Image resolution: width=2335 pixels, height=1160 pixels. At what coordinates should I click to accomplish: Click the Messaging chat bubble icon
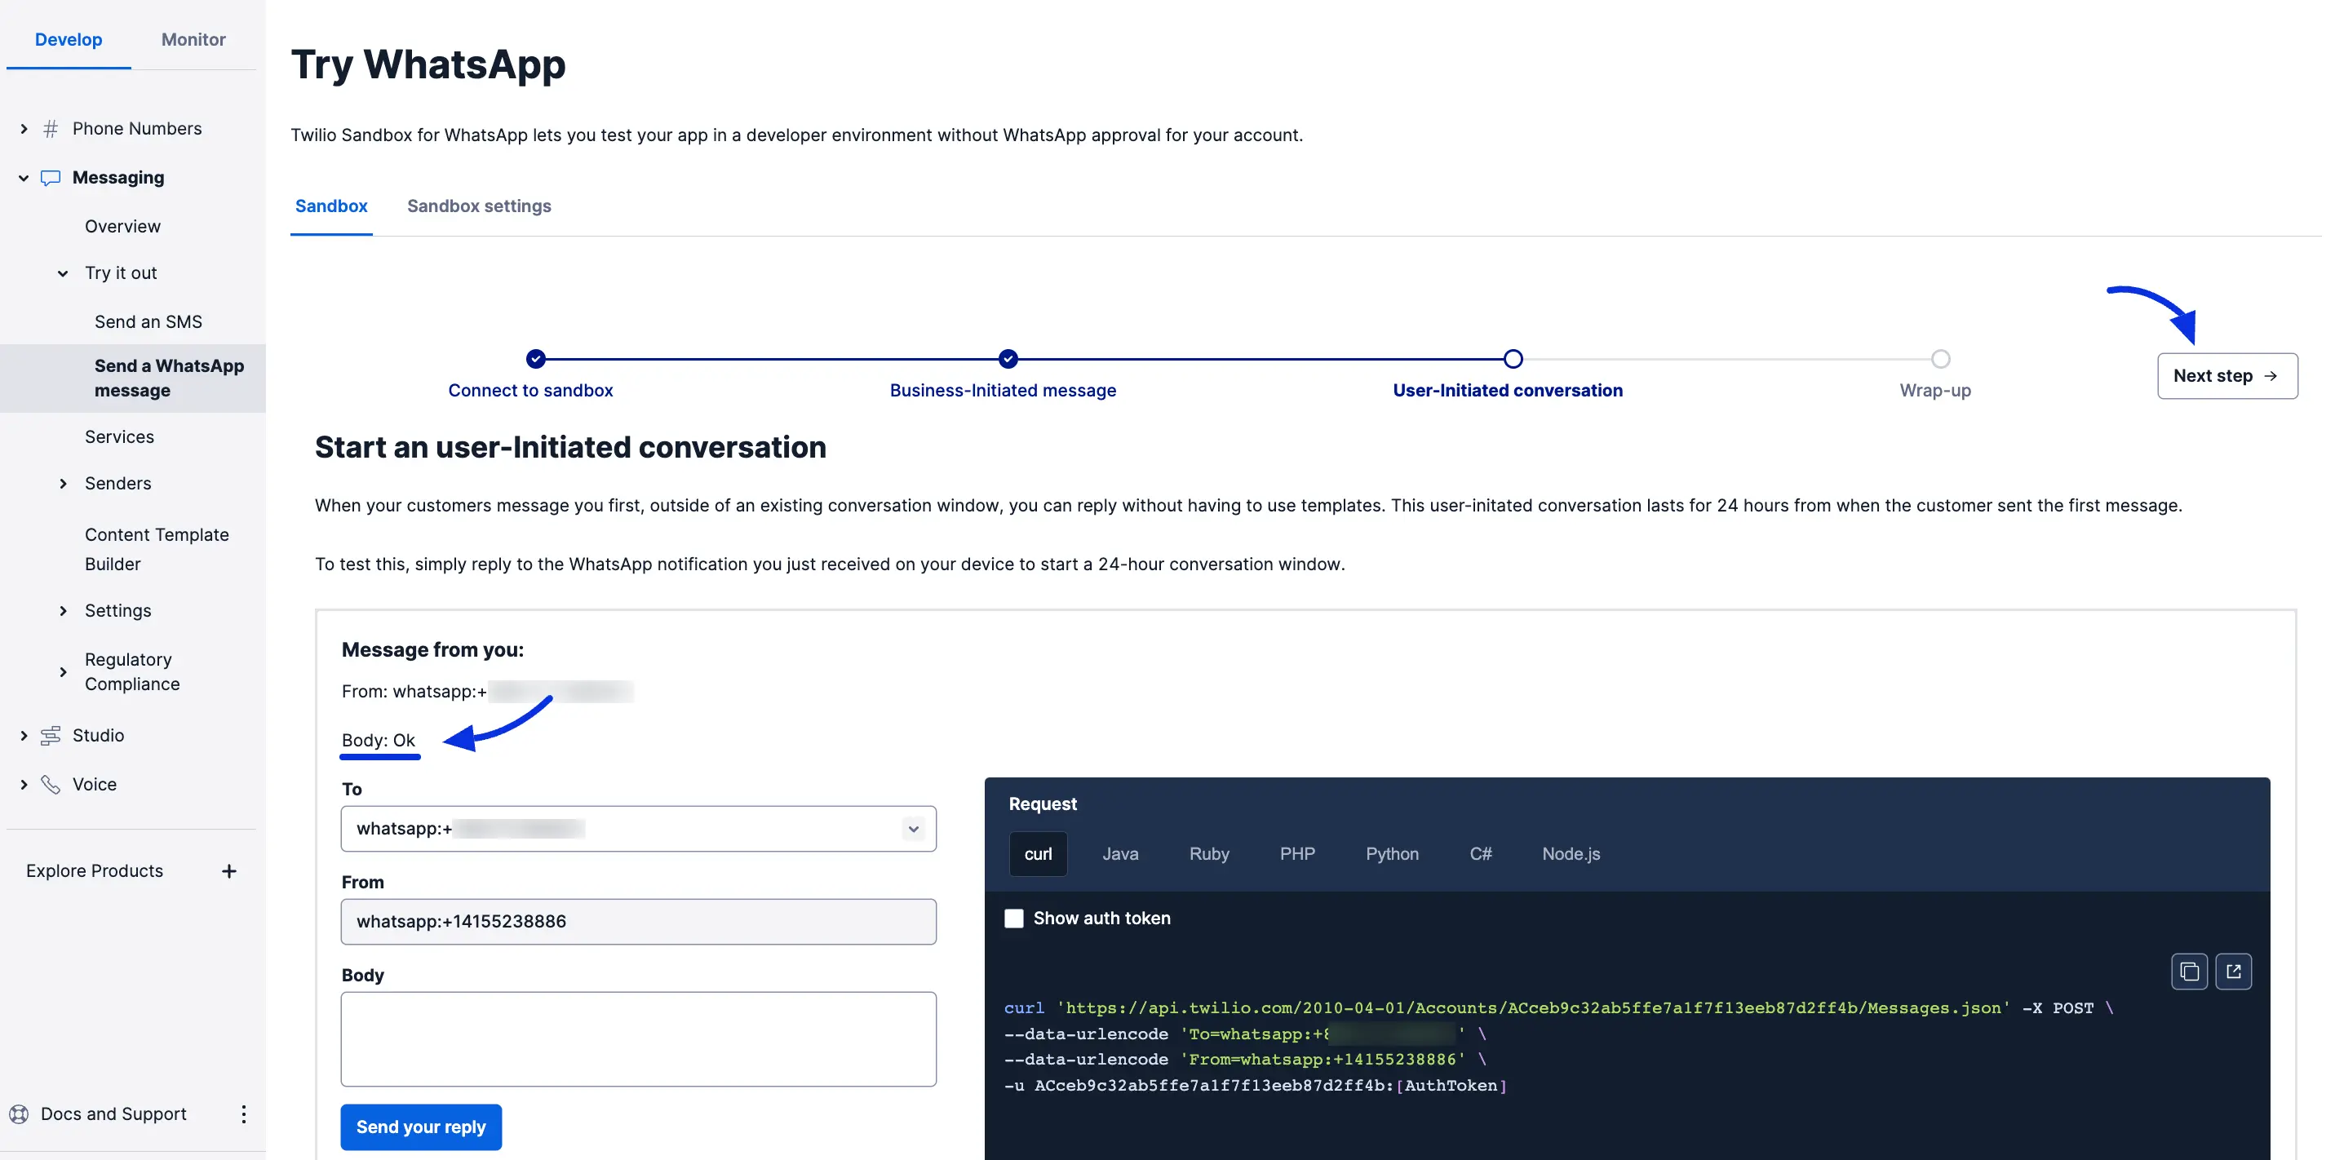pos(51,178)
